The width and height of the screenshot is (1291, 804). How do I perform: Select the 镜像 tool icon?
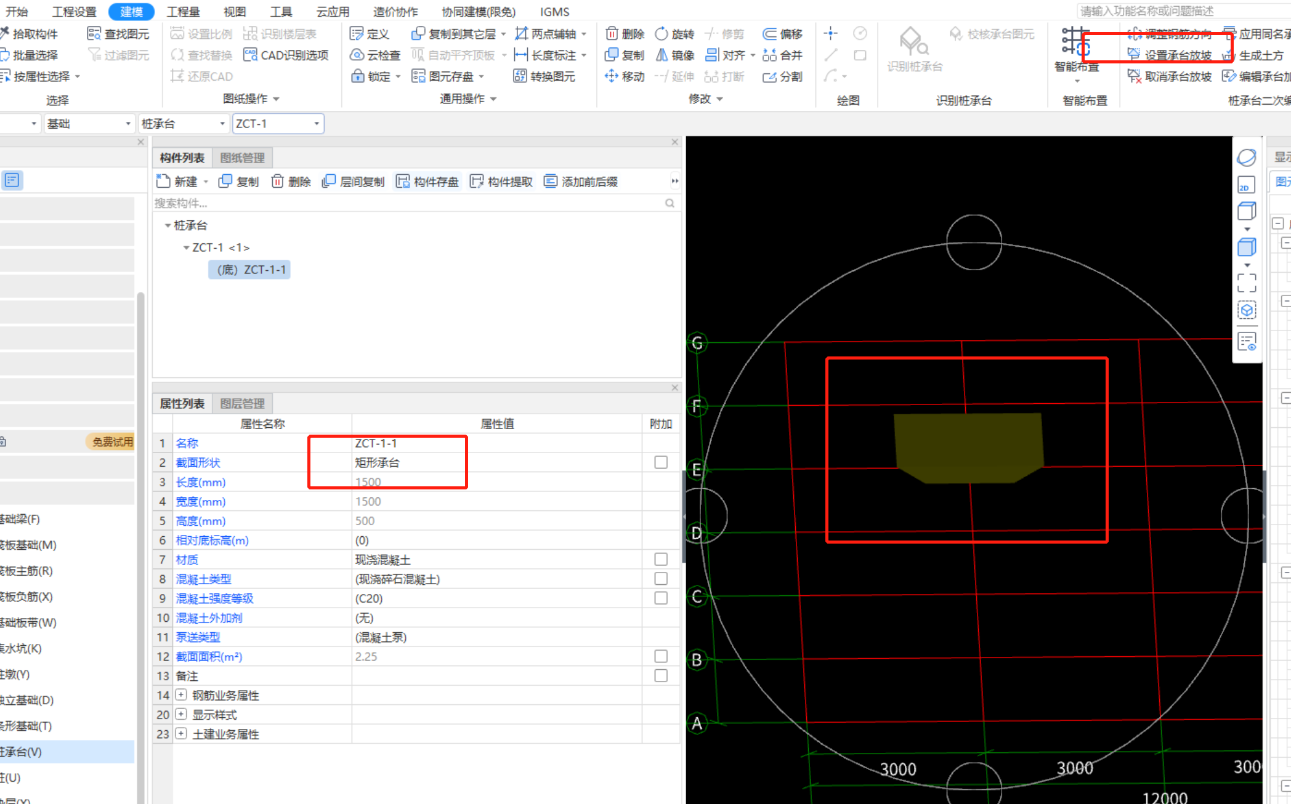[662, 55]
